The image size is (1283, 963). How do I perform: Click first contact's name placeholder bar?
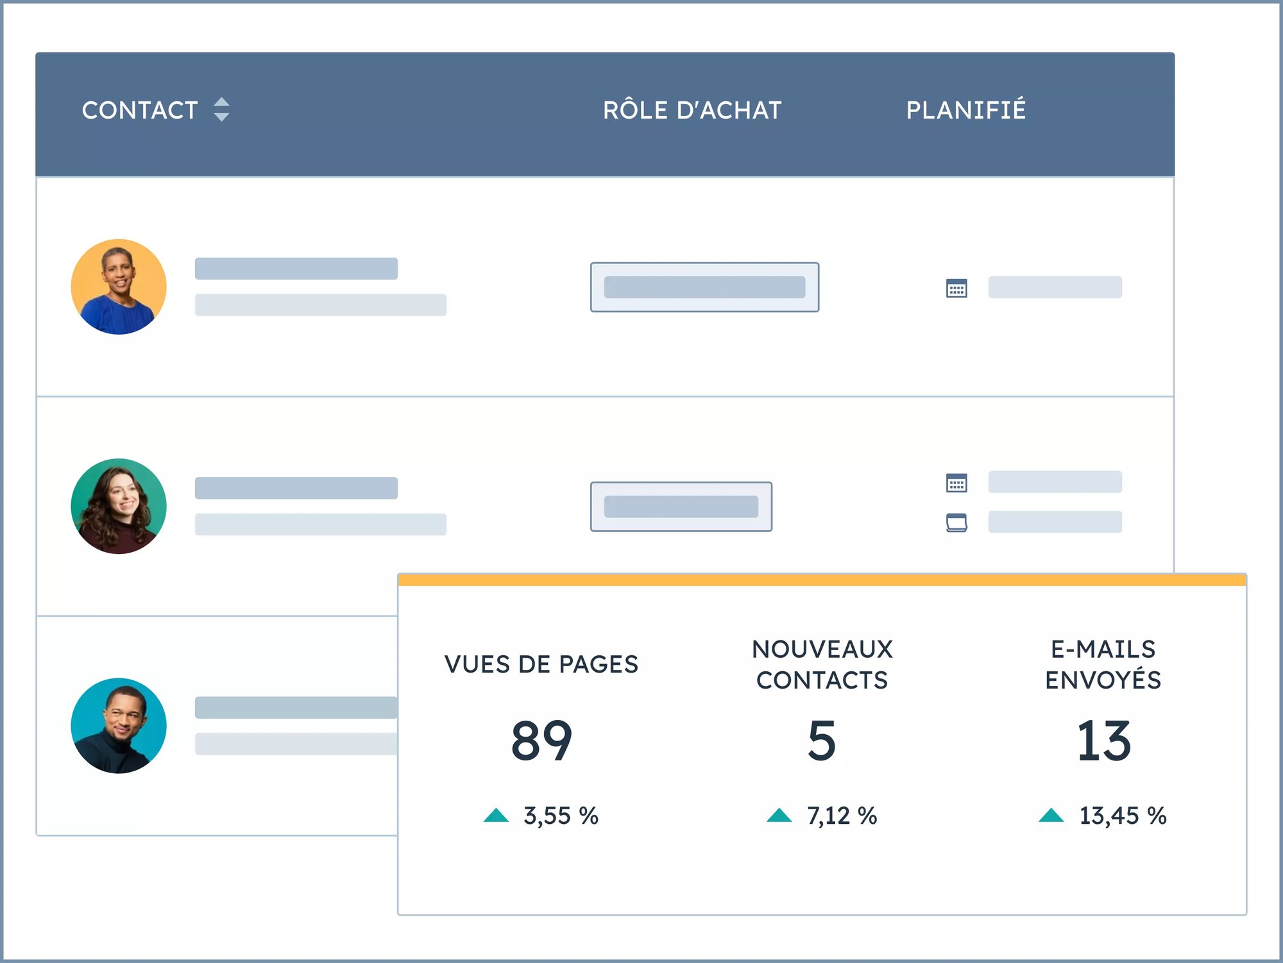click(296, 269)
